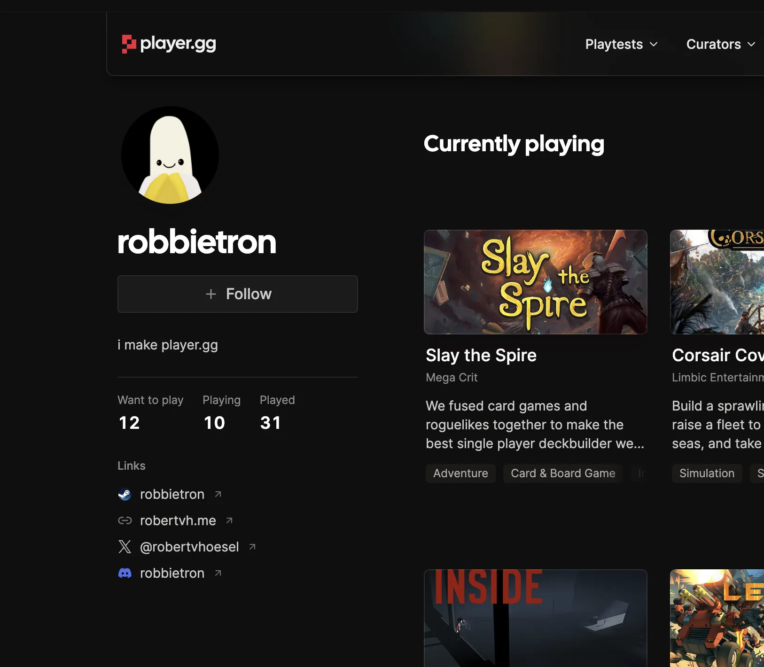View the Want to play count 12

129,423
